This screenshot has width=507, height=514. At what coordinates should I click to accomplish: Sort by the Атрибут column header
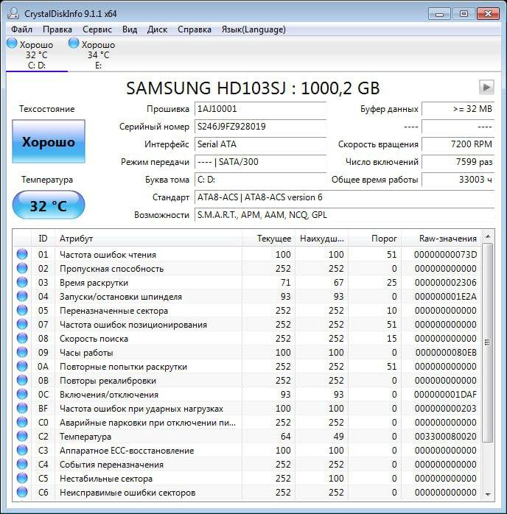(x=147, y=239)
